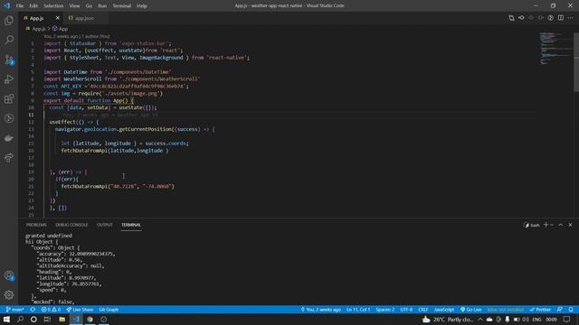Open the Search view in the activity bar

pyautogui.click(x=9, y=40)
